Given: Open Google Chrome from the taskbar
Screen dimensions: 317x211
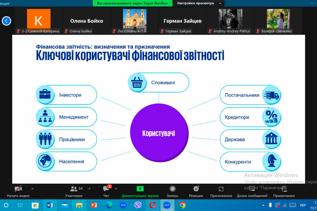Looking at the screenshot, I should point(182,205).
